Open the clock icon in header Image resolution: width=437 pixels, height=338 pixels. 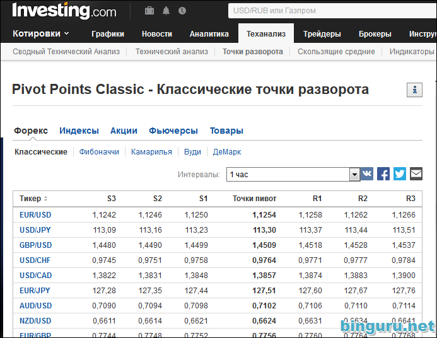182,11
